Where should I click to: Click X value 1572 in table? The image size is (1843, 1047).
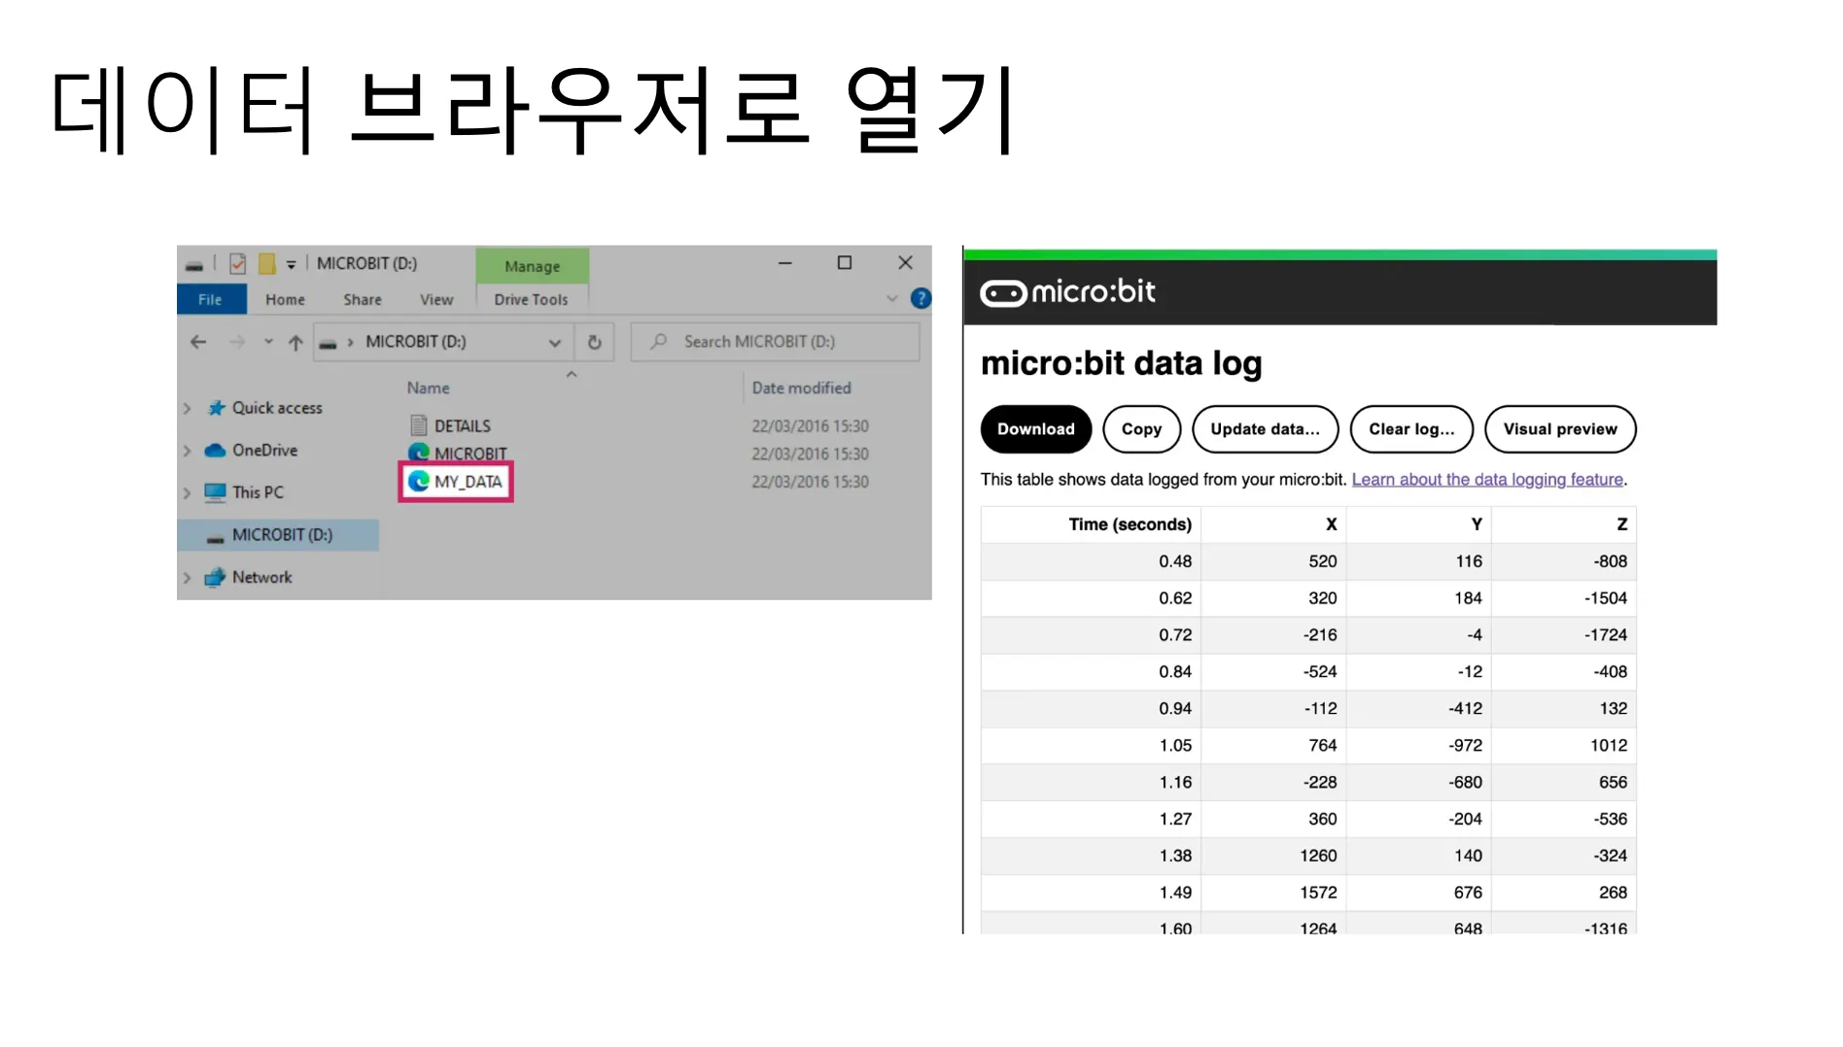[x=1318, y=893]
